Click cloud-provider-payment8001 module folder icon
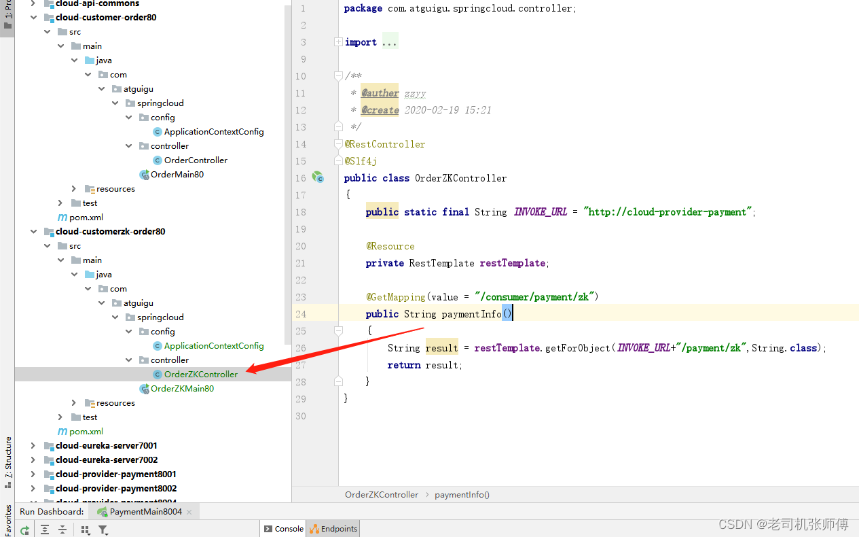 (x=49, y=474)
